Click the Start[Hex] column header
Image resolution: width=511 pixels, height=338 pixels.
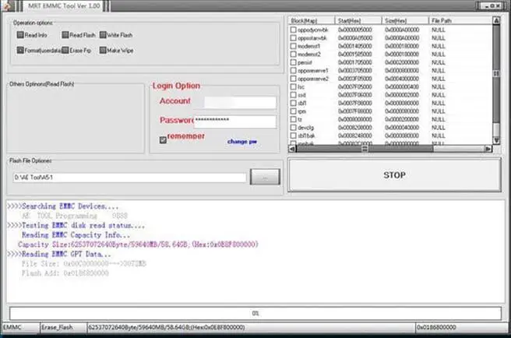(358, 20)
